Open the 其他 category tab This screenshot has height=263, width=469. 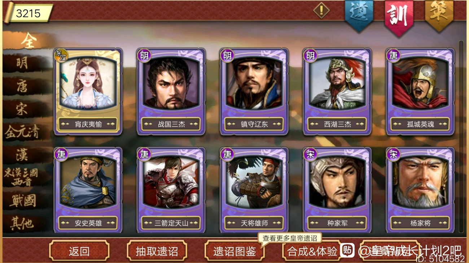(22, 223)
